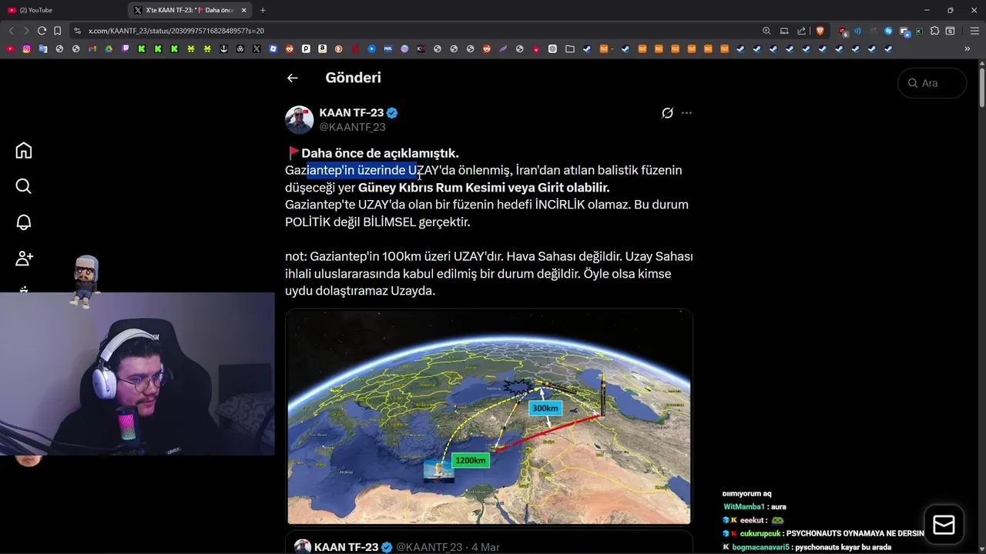Click the share page icon in address bar

click(802, 31)
